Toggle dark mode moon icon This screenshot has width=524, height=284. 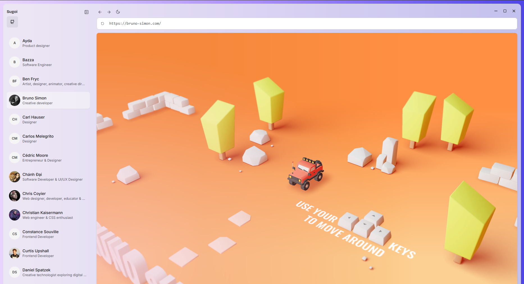118,12
